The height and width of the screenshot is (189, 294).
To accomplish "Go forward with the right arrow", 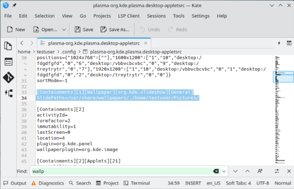I will pos(32,43).
